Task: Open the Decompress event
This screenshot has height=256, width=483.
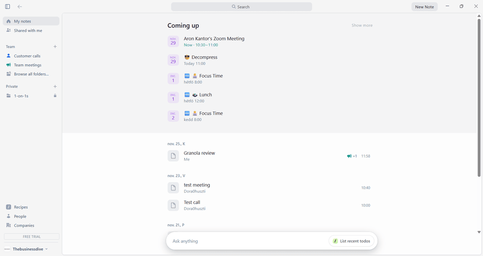Action: pos(200,57)
